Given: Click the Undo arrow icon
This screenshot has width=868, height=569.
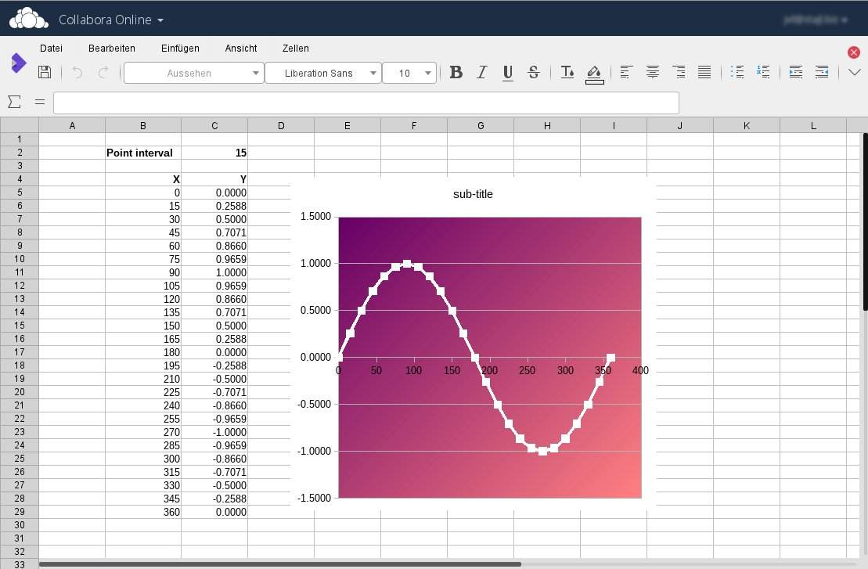Looking at the screenshot, I should [x=77, y=72].
